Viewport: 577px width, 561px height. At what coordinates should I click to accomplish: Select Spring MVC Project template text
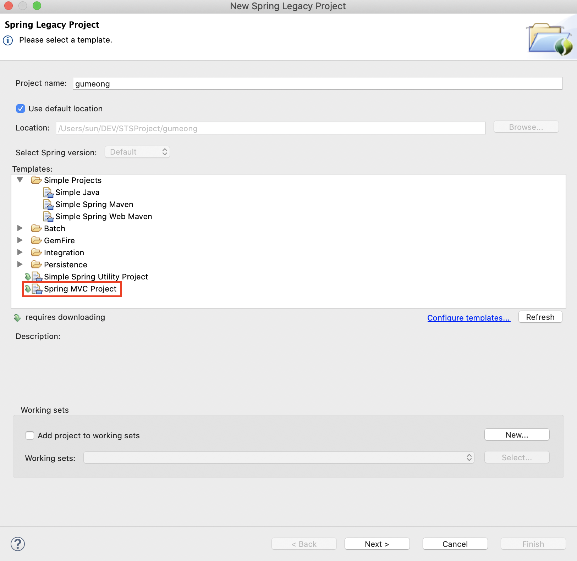80,289
